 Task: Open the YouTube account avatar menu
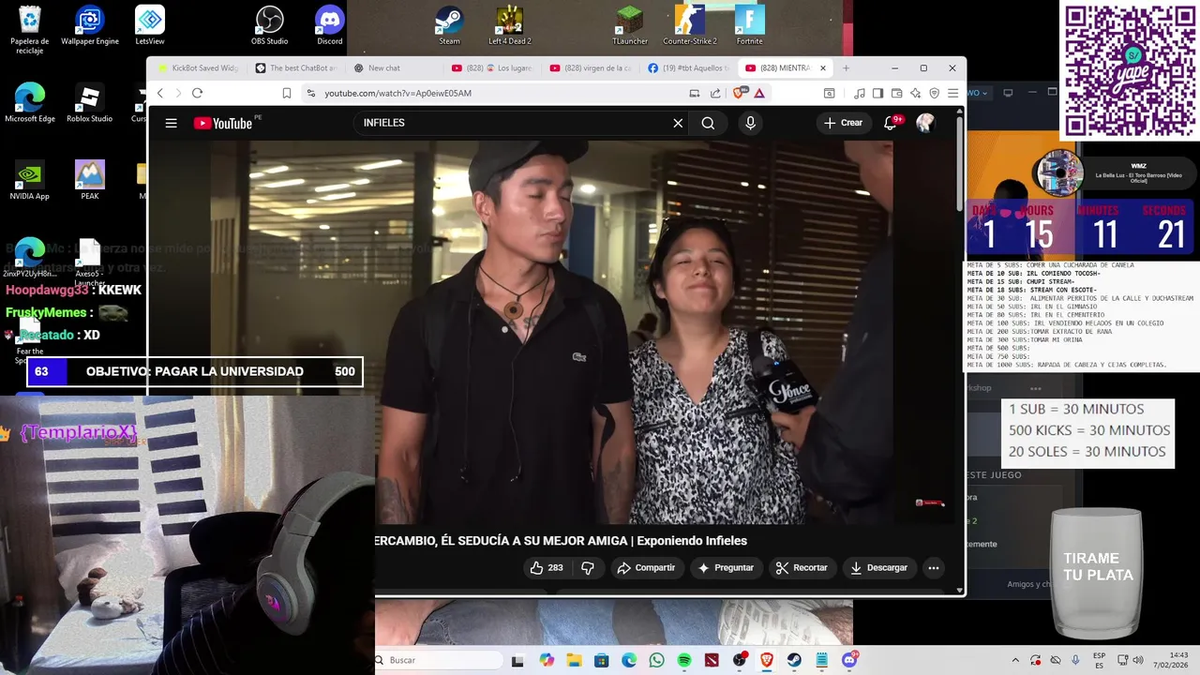pos(925,123)
